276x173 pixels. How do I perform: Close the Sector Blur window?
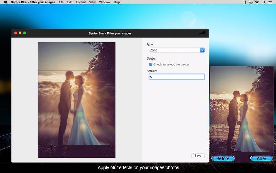coord(16,33)
